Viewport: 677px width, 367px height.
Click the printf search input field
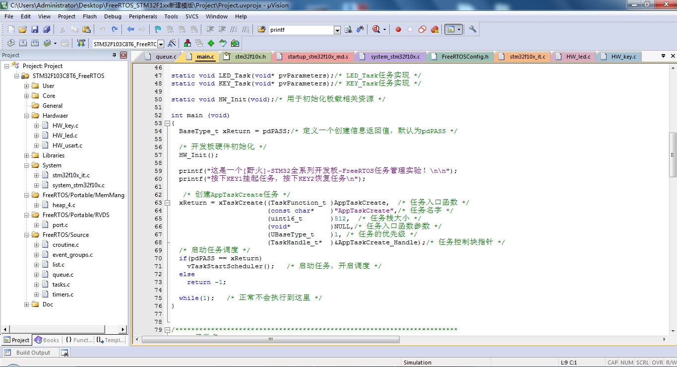[301, 30]
